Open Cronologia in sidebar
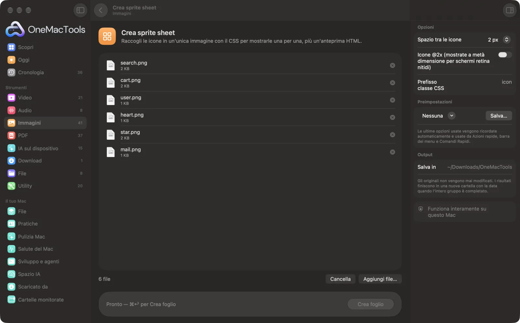 (x=45, y=72)
